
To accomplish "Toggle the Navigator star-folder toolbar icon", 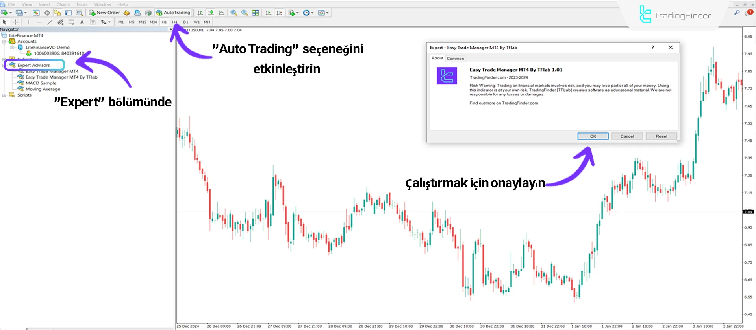I will 58,13.
